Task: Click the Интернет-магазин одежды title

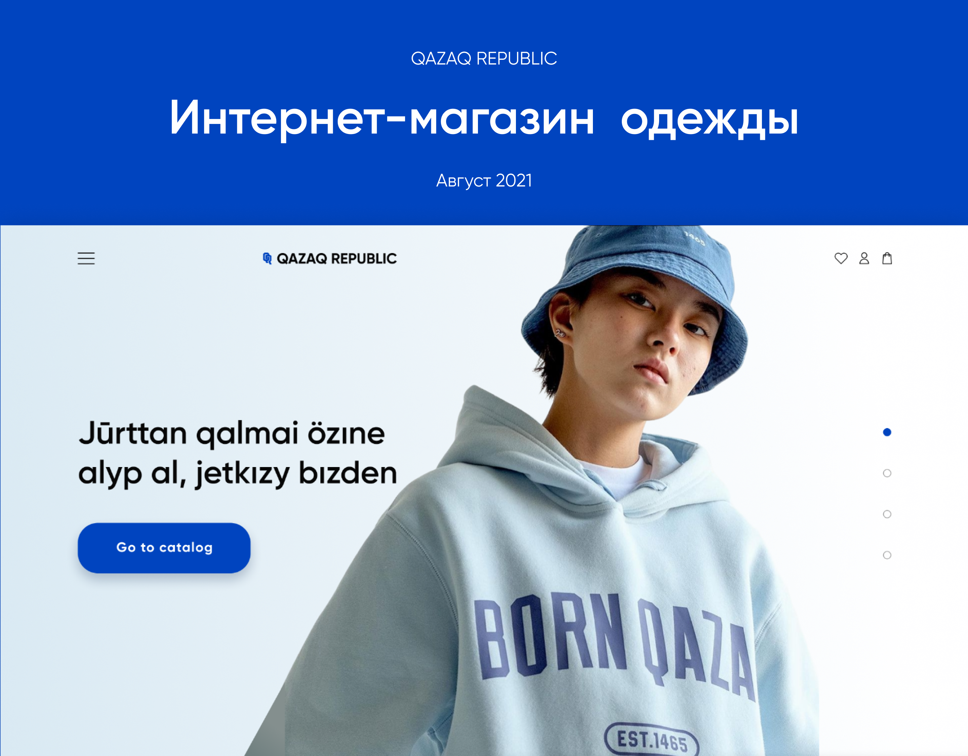Action: [x=484, y=119]
